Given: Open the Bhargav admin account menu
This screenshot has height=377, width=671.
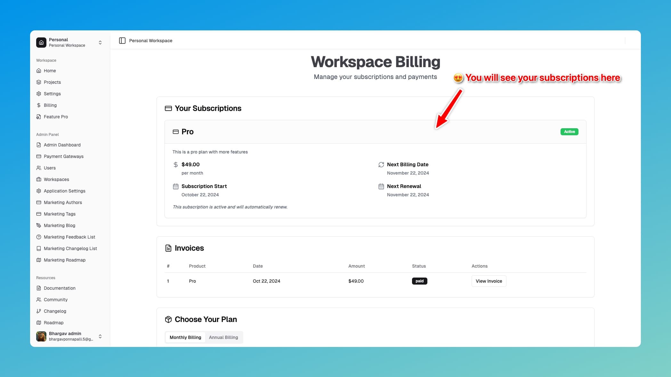Looking at the screenshot, I should click(x=100, y=336).
